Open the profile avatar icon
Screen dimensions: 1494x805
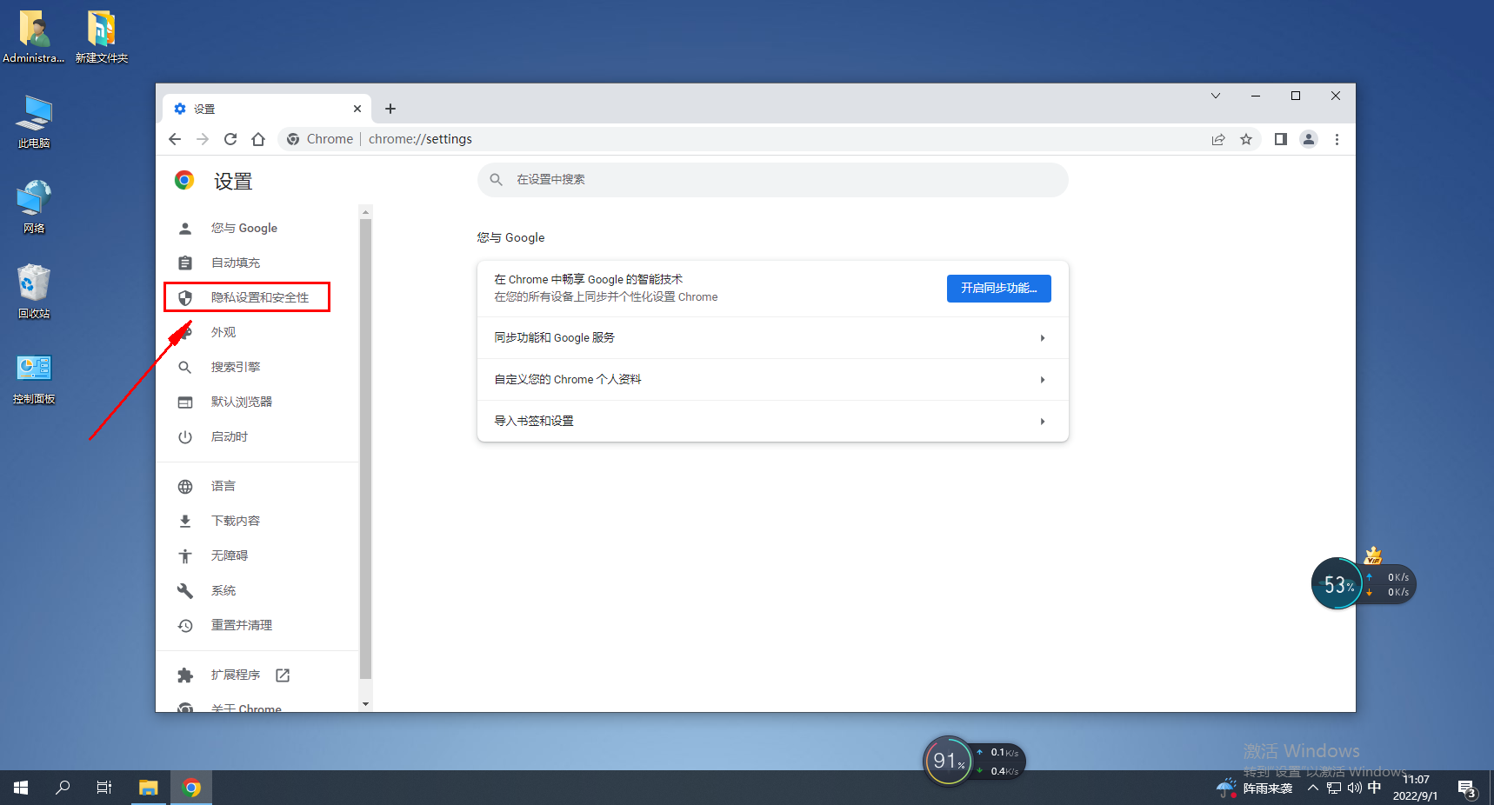click(1308, 139)
